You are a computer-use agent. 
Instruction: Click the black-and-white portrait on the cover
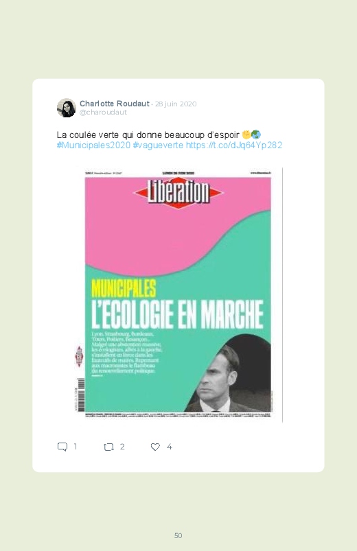228,373
